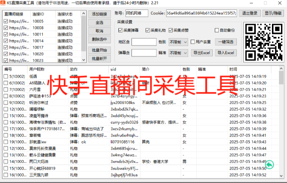287x183 pixels.
Task: Select the nickname 开心就好68819
Action: (x=42, y=168)
